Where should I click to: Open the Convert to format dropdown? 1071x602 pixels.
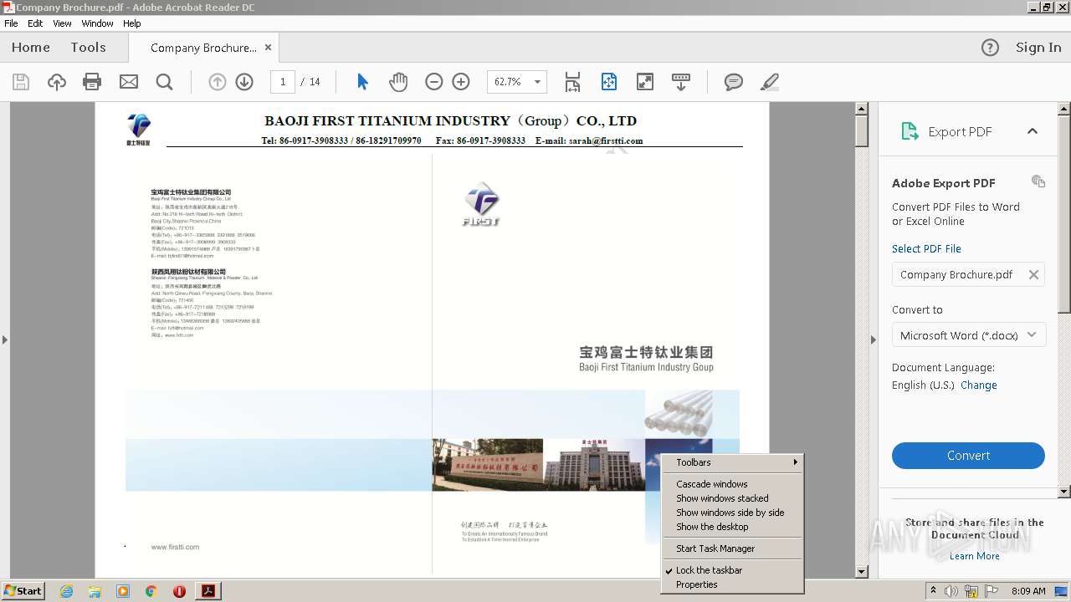[x=968, y=335]
